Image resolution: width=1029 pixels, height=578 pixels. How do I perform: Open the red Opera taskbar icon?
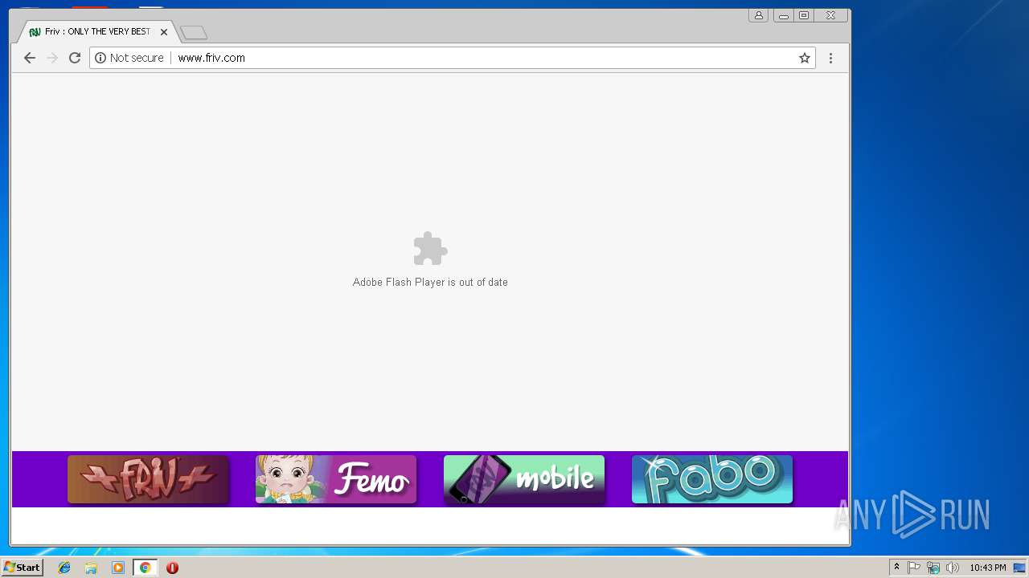(x=172, y=568)
